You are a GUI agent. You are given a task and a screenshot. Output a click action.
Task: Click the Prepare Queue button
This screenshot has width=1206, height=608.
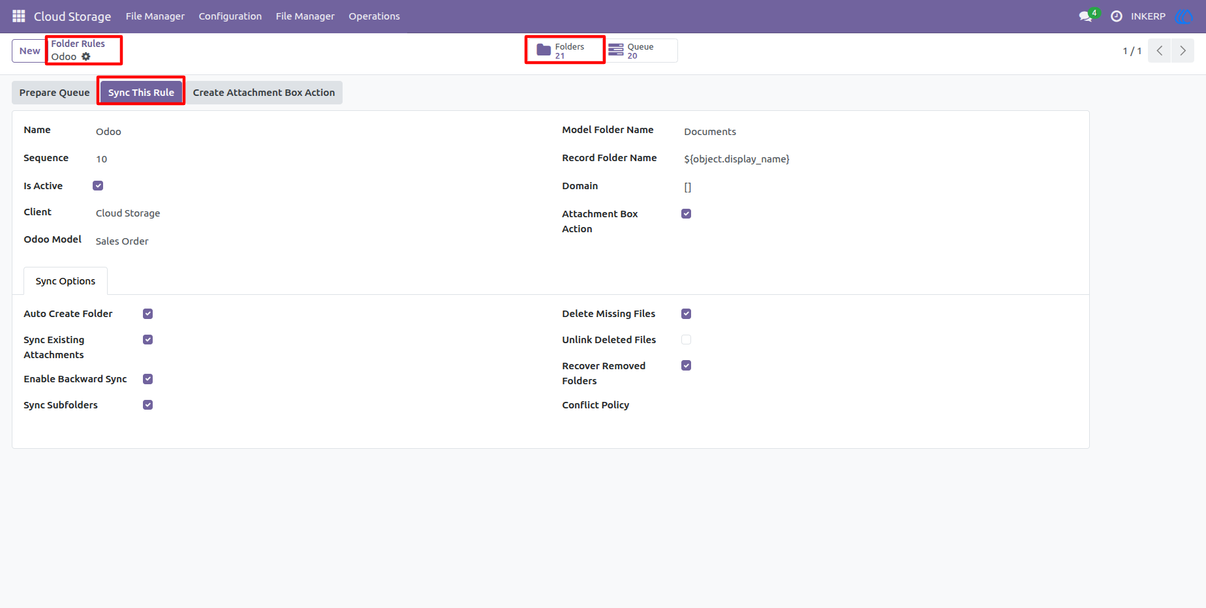[54, 93]
